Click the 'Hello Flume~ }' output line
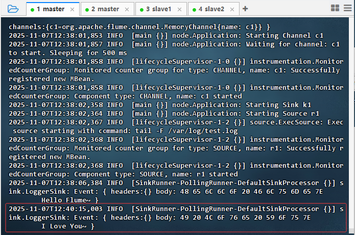This screenshot has width=355, height=235. click(70, 200)
